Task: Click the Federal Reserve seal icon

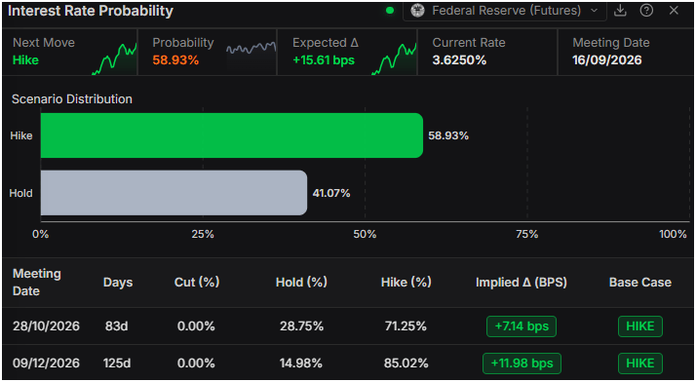Action: [417, 11]
